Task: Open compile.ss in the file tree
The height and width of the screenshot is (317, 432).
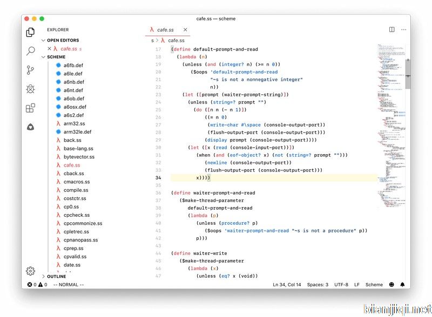Action: (x=76, y=190)
